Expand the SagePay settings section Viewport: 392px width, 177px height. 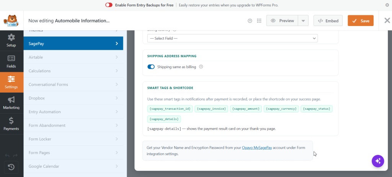(x=73, y=44)
